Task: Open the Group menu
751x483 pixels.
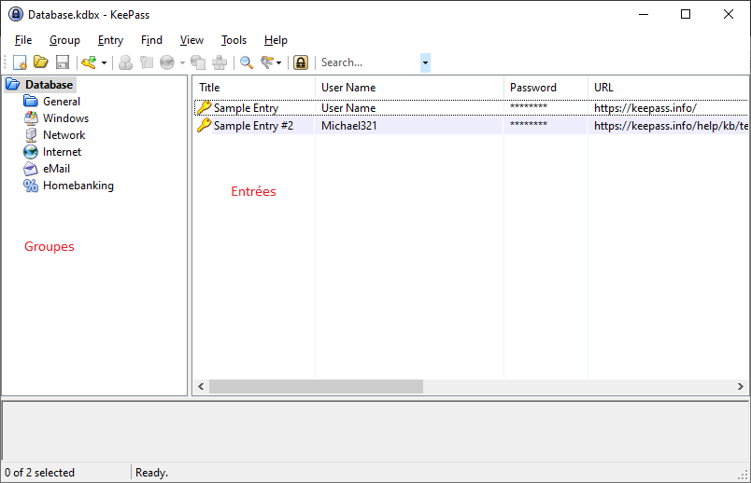Action: [64, 40]
